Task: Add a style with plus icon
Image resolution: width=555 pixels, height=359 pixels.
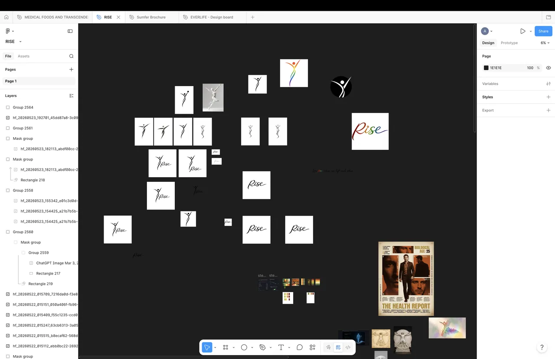Action: 548,97
